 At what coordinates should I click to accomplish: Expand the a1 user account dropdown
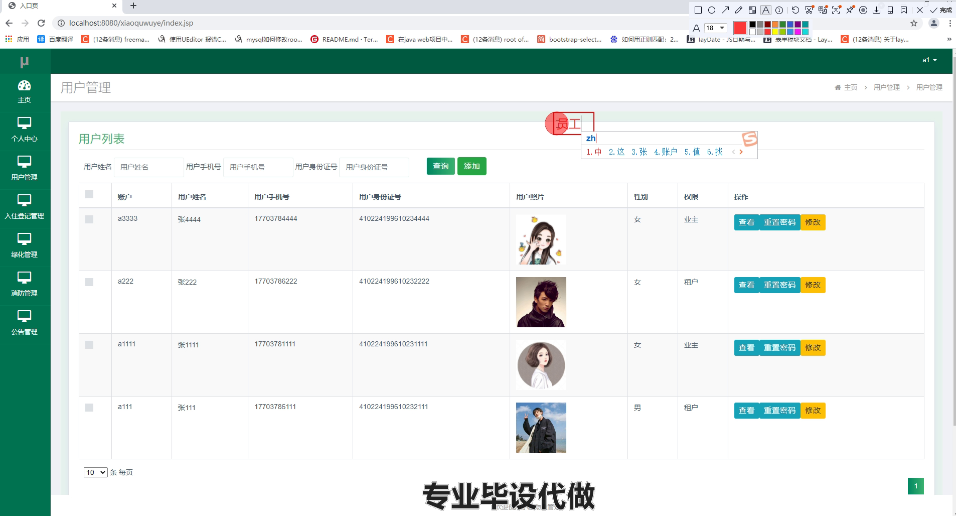click(929, 60)
